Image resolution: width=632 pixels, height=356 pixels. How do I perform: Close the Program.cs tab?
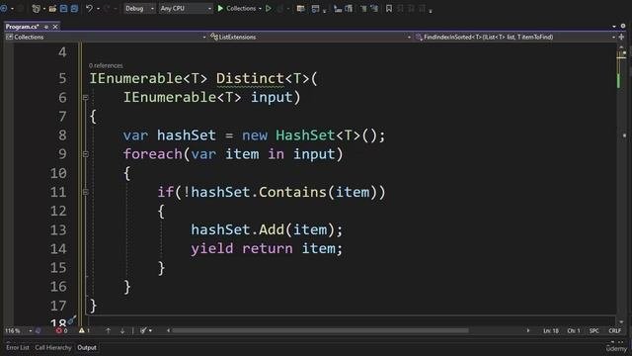click(55, 27)
